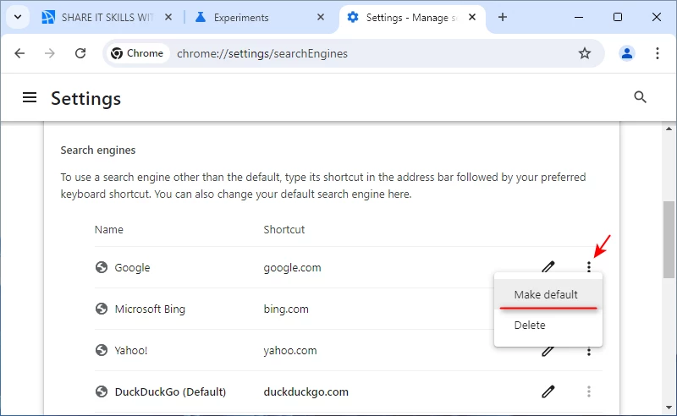Go back to previous page
This screenshot has height=416, width=677.
point(19,53)
